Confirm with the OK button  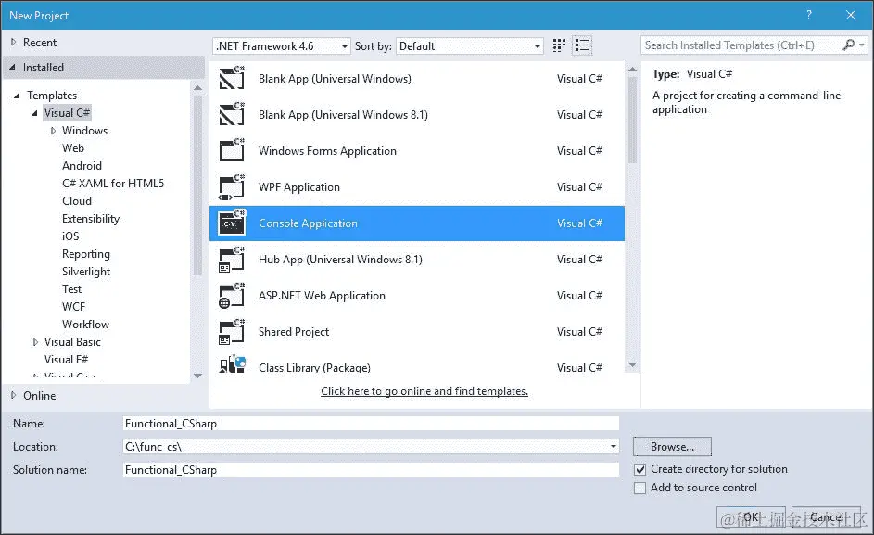point(751,517)
